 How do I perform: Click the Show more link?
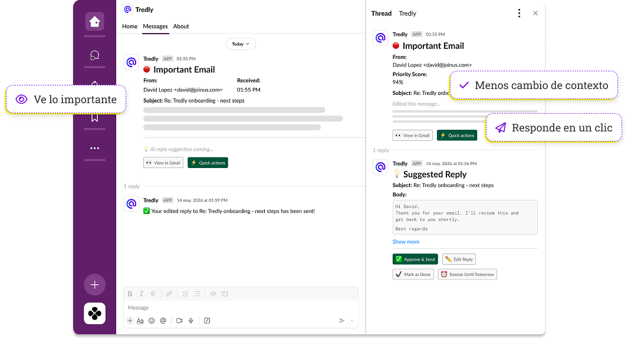point(406,242)
